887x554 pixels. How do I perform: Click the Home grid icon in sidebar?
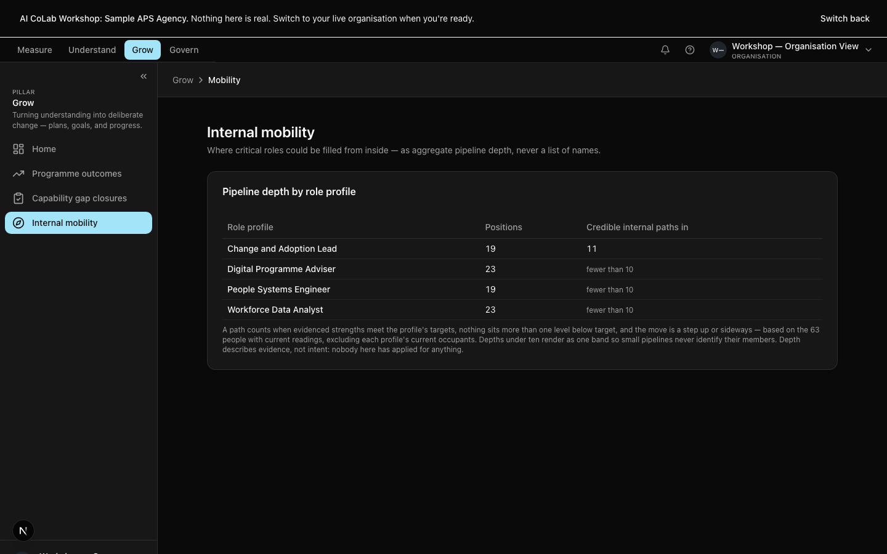coord(18,149)
